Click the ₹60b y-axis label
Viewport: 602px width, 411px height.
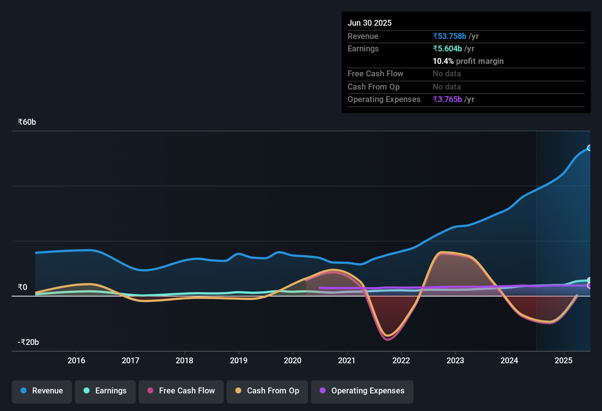(x=27, y=122)
